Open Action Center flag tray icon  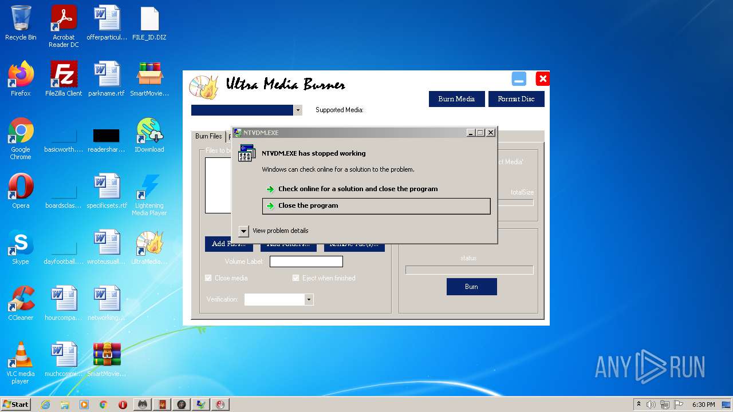click(679, 405)
